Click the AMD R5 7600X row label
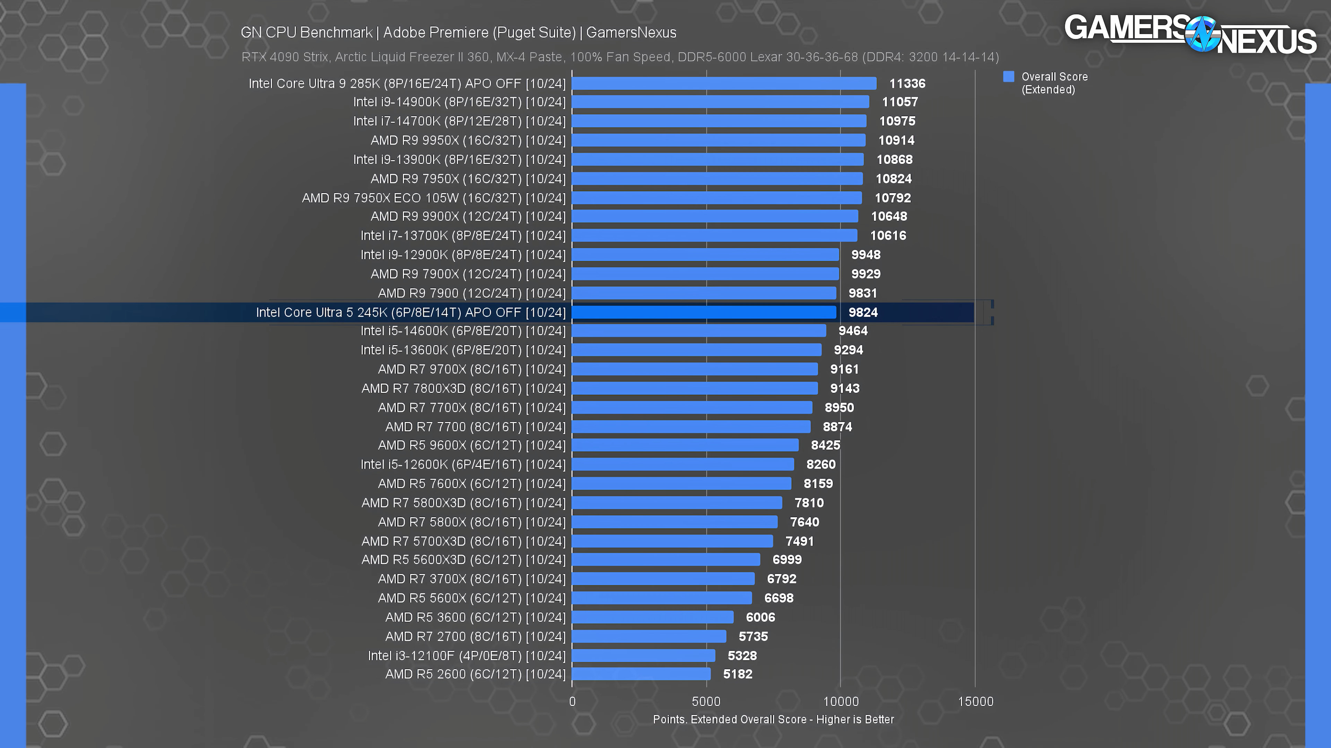Image resolution: width=1331 pixels, height=748 pixels. (472, 484)
